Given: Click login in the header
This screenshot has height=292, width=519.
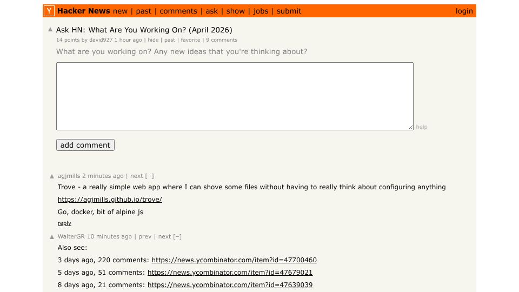Looking at the screenshot, I should [x=464, y=11].
